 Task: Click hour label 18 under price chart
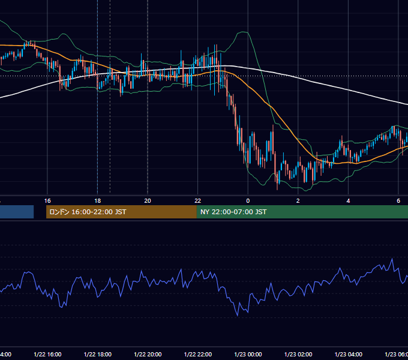(x=98, y=201)
